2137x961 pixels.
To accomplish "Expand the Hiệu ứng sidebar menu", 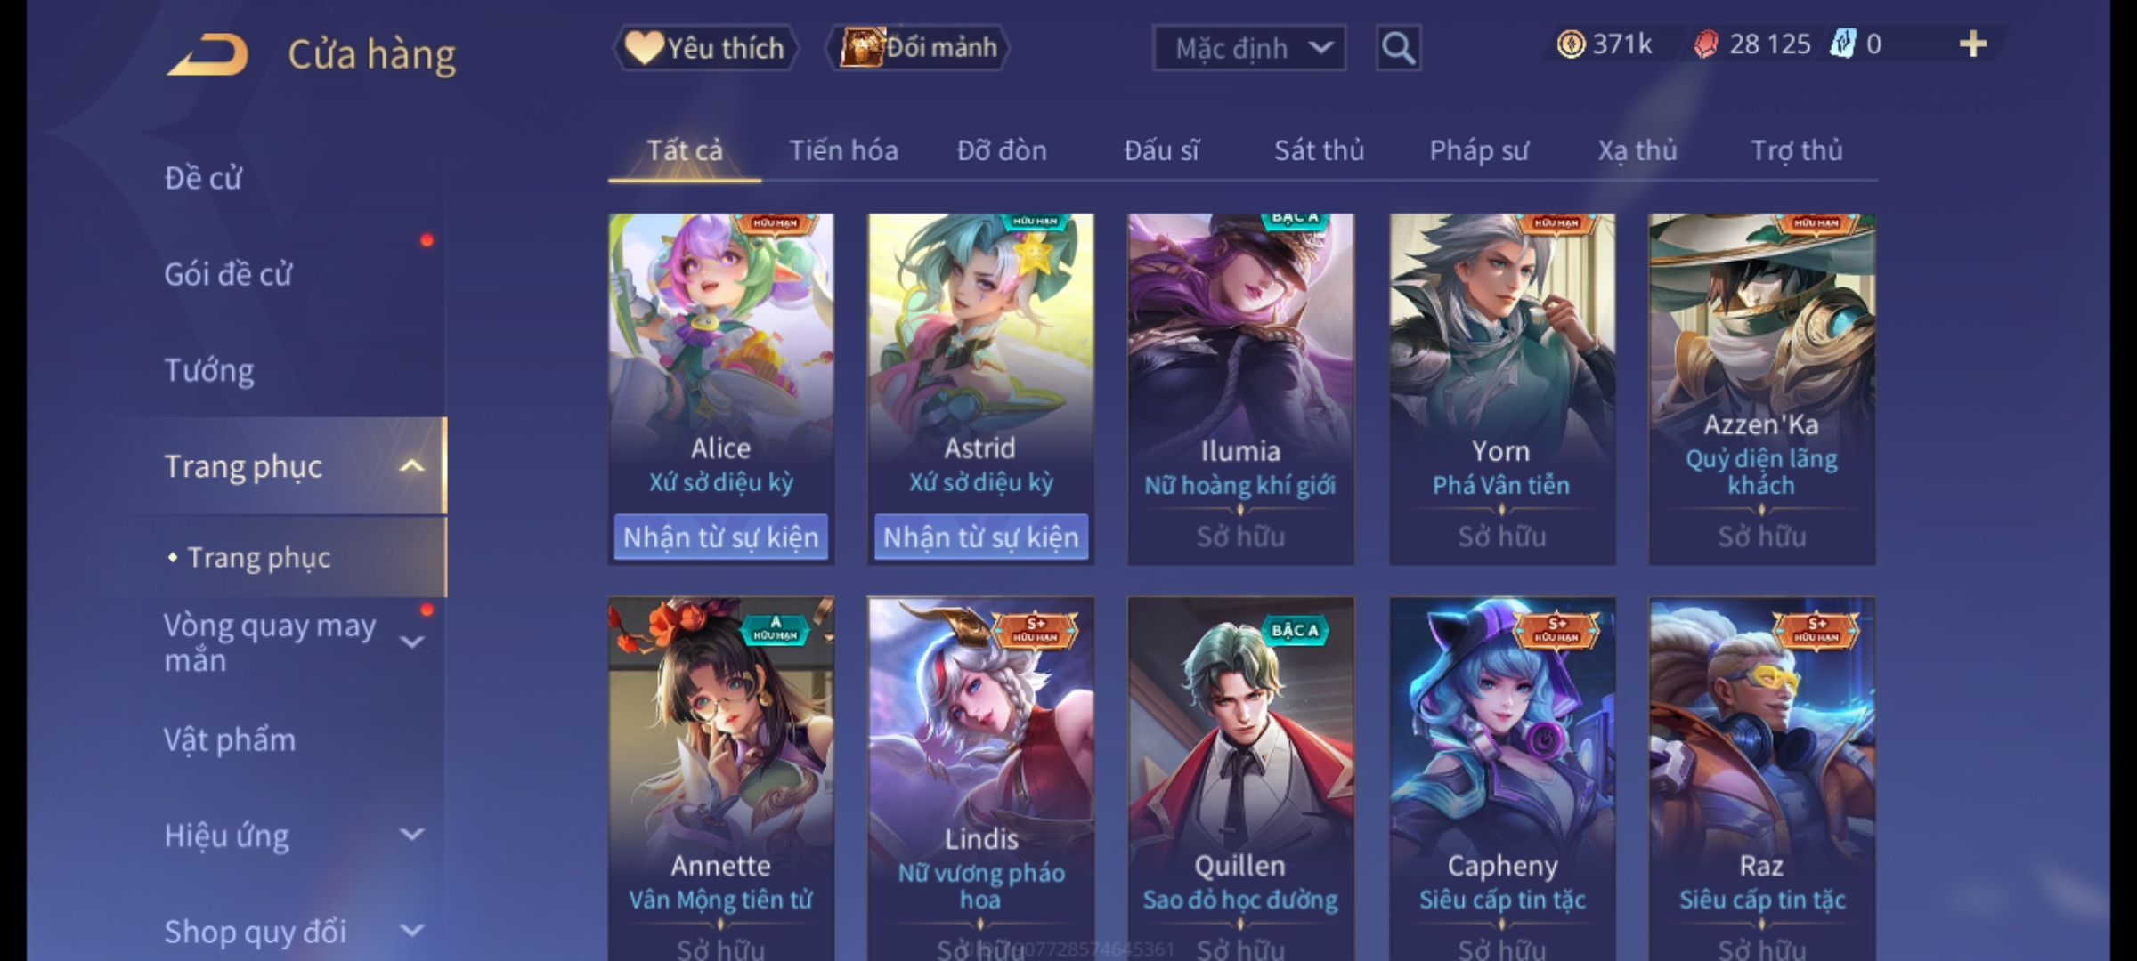I will tap(411, 835).
